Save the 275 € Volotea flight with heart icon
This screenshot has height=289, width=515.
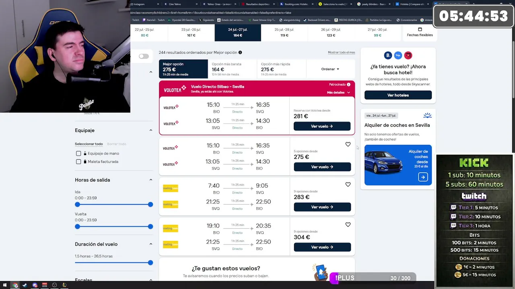pyautogui.click(x=348, y=144)
